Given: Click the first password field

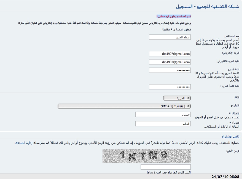Looking at the screenshot, I should coord(170,70).
